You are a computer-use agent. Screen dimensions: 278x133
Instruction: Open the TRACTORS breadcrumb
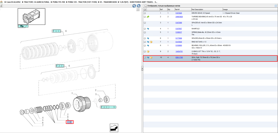[29, 2]
